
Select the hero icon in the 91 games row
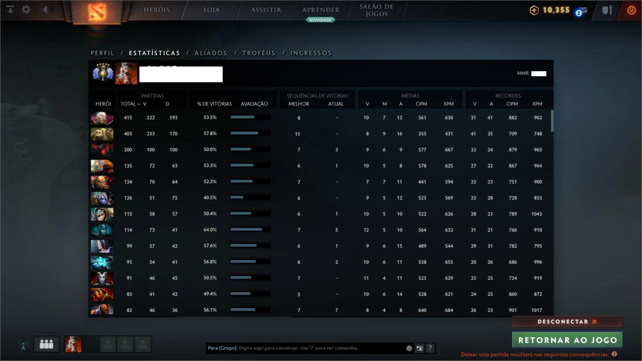pos(102,278)
